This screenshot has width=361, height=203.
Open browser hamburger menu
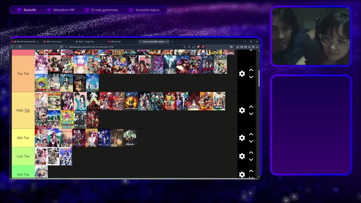[257, 47]
